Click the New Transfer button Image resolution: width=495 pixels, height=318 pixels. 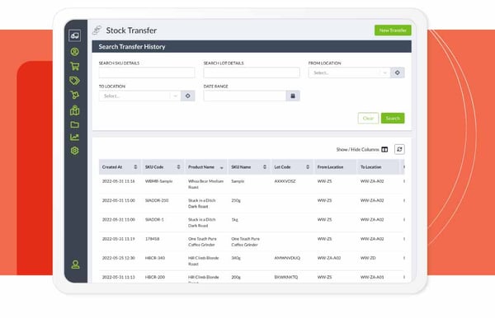click(393, 30)
